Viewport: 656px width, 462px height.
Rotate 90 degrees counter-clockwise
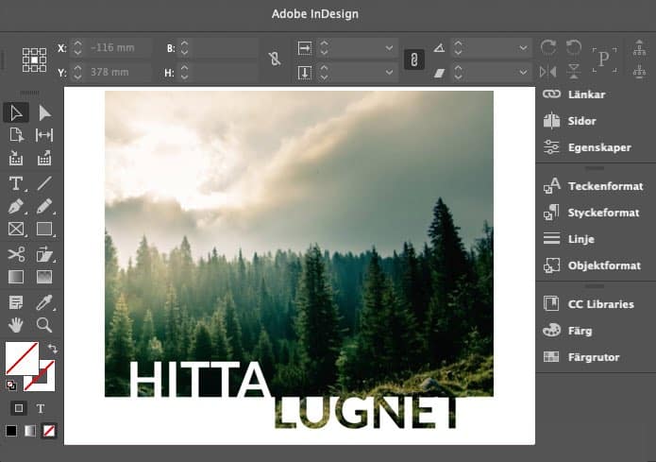pos(574,47)
